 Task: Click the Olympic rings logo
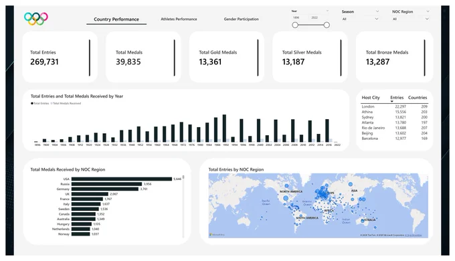36,19
